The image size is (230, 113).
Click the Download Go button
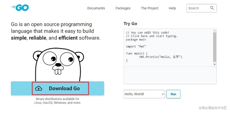[x=57, y=88]
